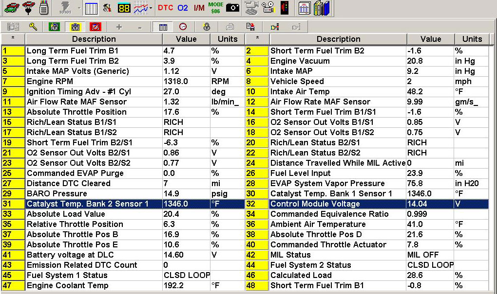
Task: Click the padlock icon in toolbar
Action: [x=207, y=27]
